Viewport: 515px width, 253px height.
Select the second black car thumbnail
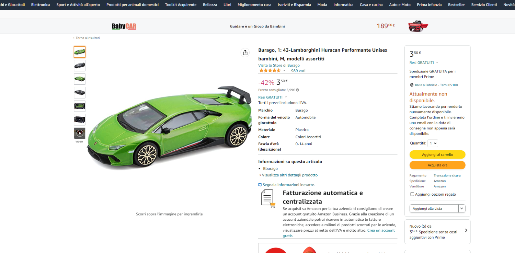(80, 93)
